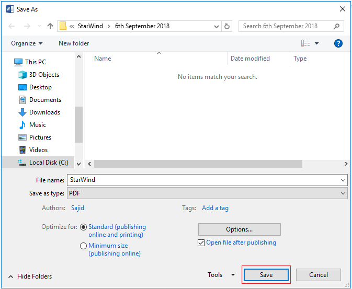Click Add a tag link
352x289 pixels.
[215, 208]
